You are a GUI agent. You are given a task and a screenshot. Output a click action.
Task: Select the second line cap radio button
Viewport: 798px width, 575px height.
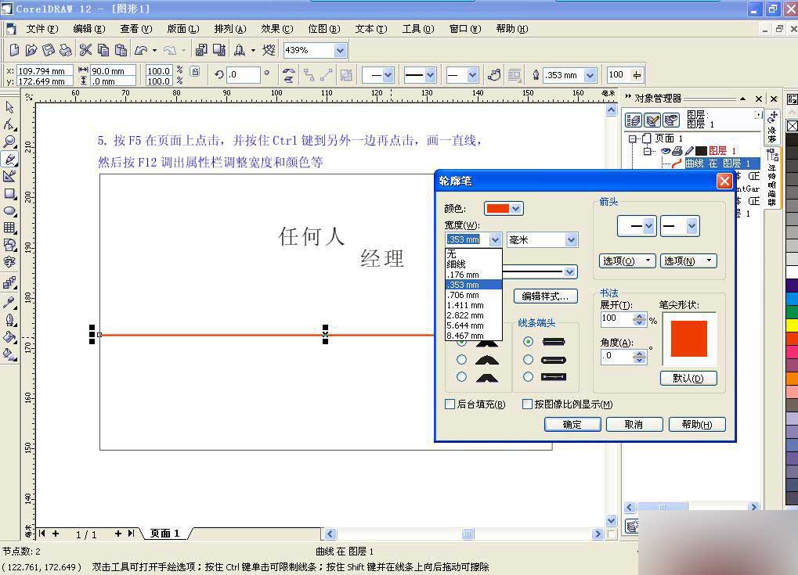pos(529,360)
